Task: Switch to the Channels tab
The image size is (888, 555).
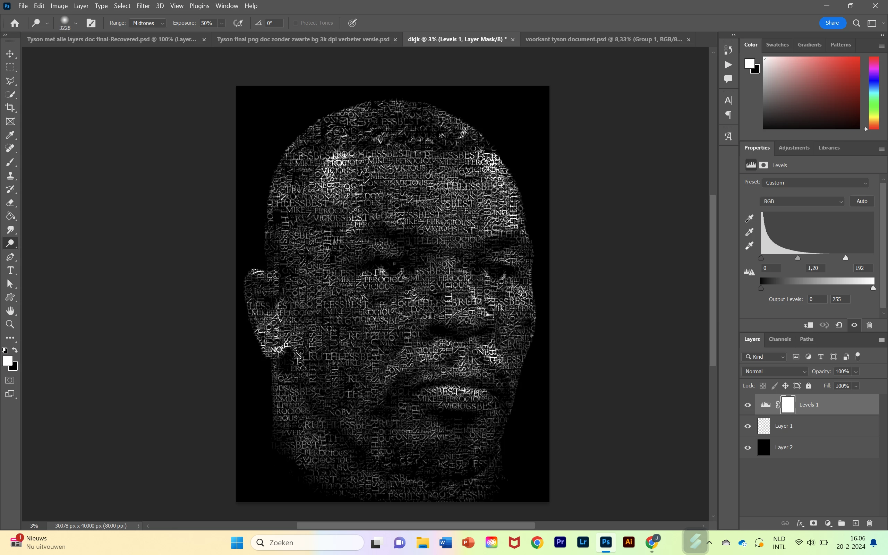Action: (779, 339)
